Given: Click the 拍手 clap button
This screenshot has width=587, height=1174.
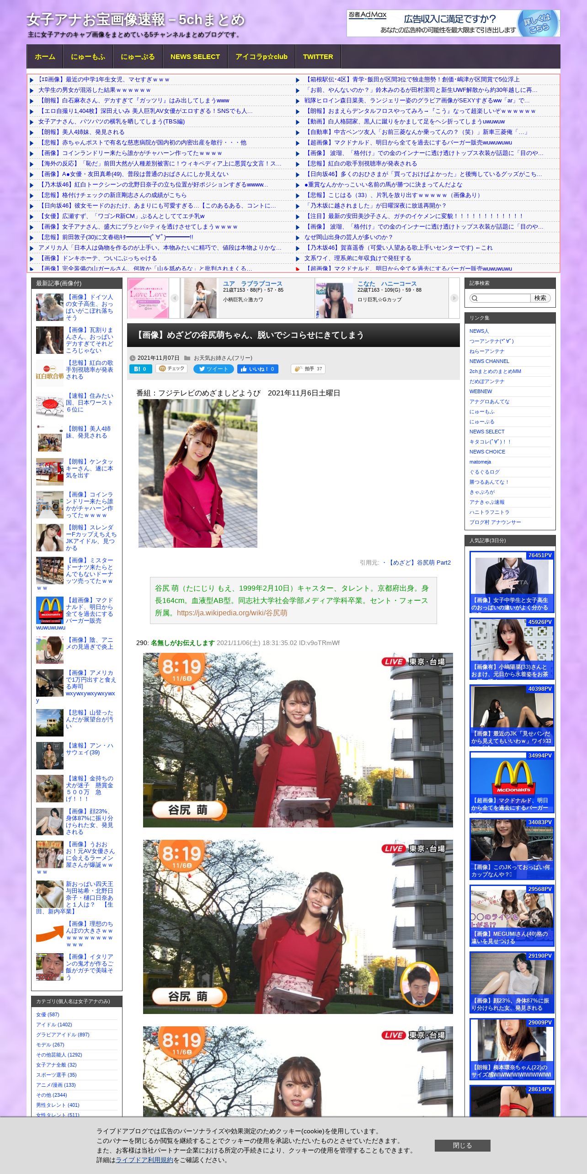Looking at the screenshot, I should coord(308,369).
